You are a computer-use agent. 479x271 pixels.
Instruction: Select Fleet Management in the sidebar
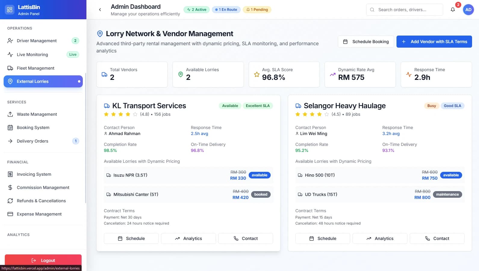tap(36, 68)
